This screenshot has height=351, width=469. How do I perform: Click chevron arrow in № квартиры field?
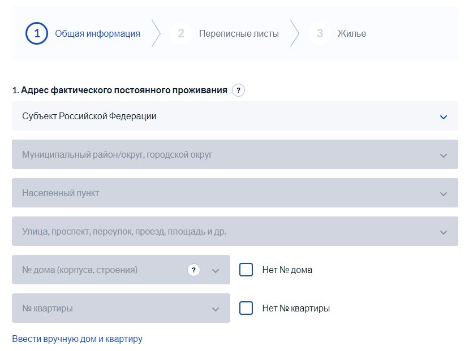215,309
